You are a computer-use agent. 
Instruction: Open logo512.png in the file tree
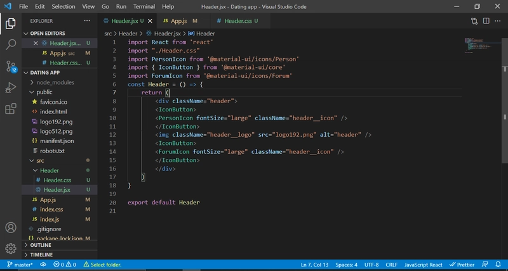click(60, 131)
